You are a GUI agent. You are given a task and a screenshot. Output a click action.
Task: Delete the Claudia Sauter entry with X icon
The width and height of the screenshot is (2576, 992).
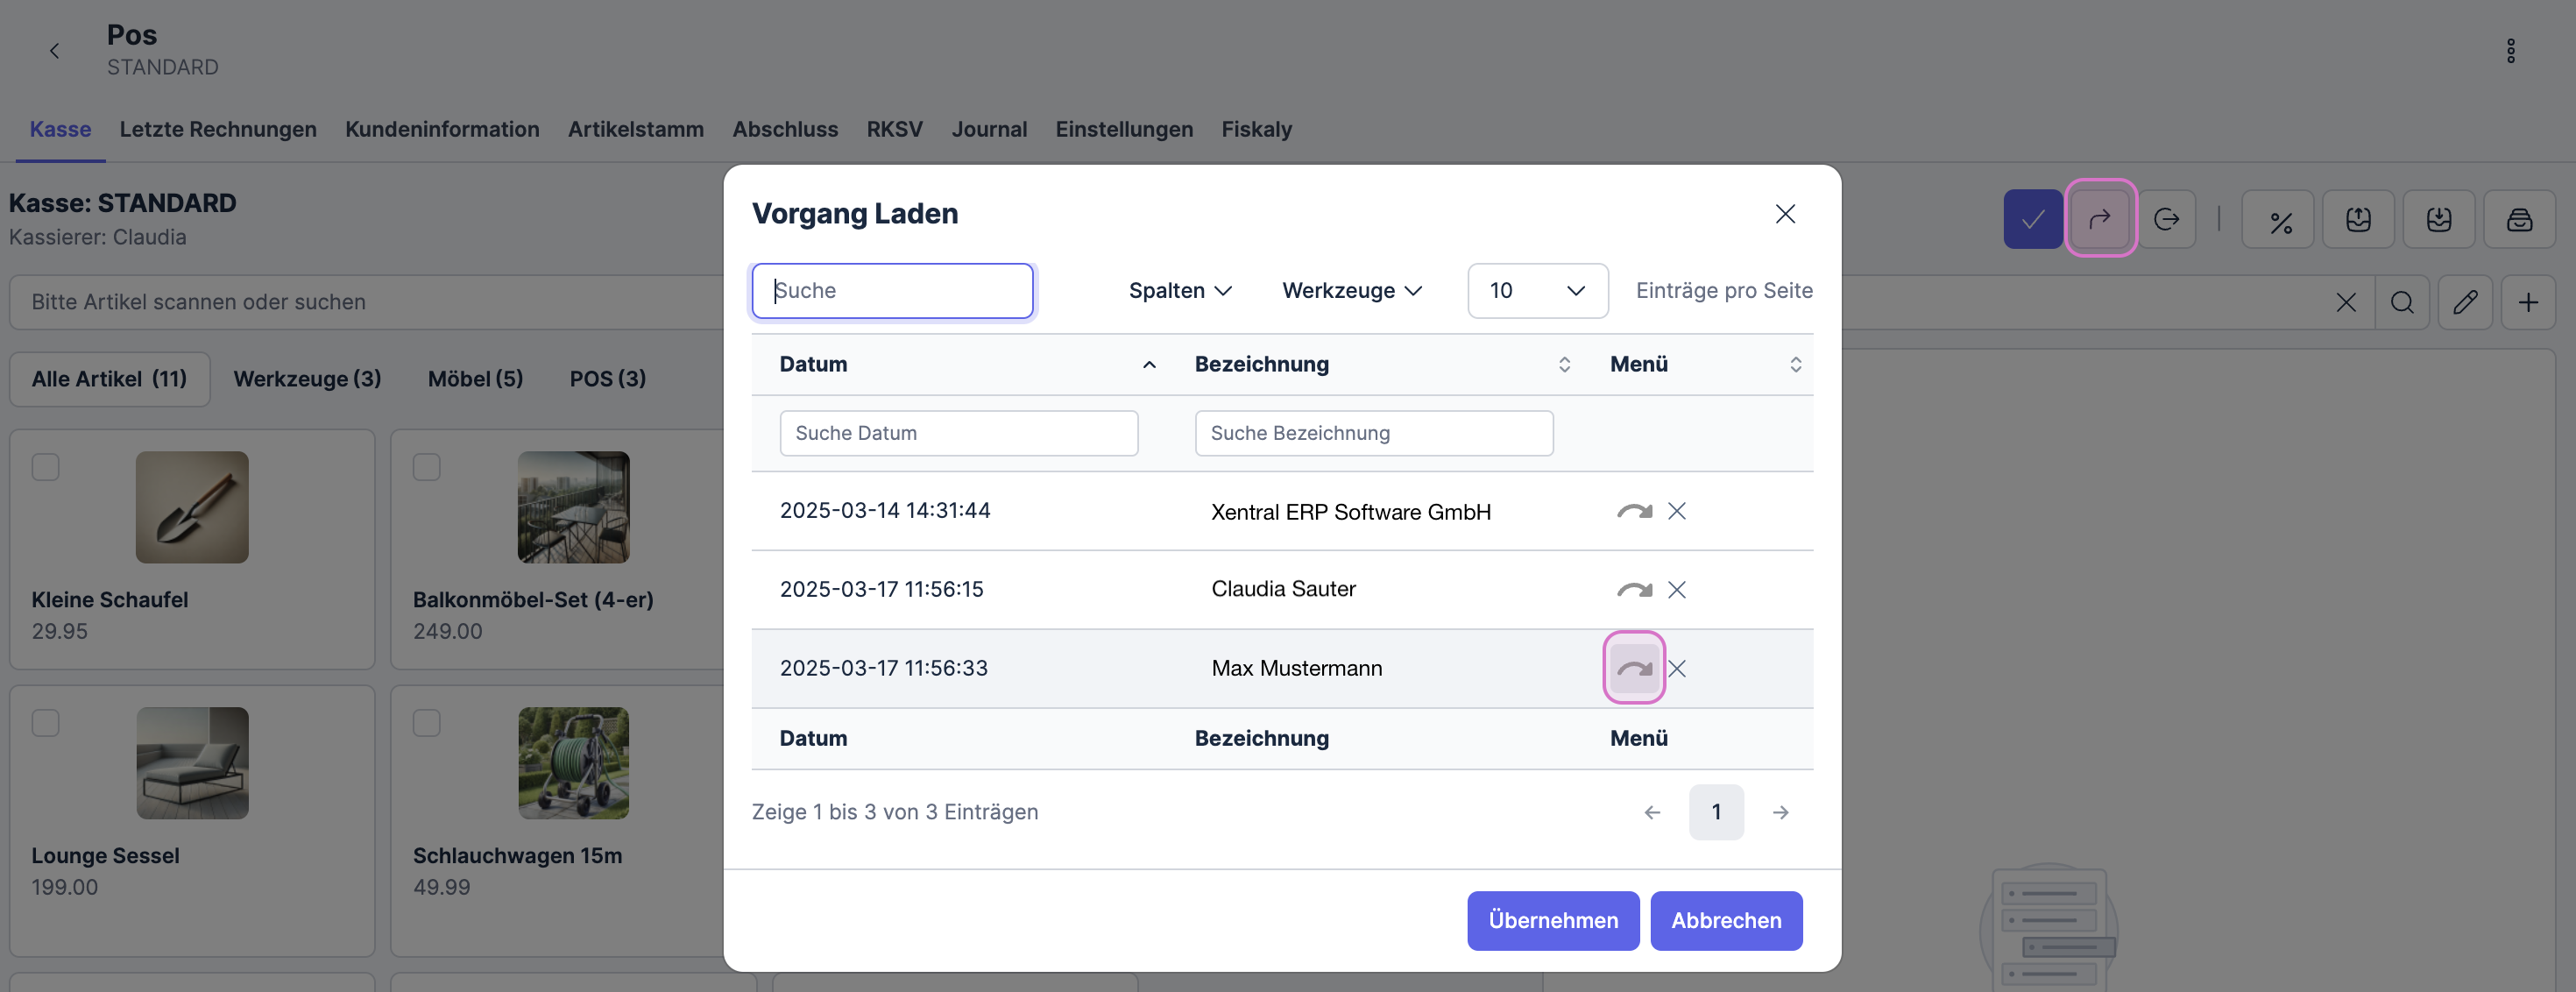point(1677,590)
